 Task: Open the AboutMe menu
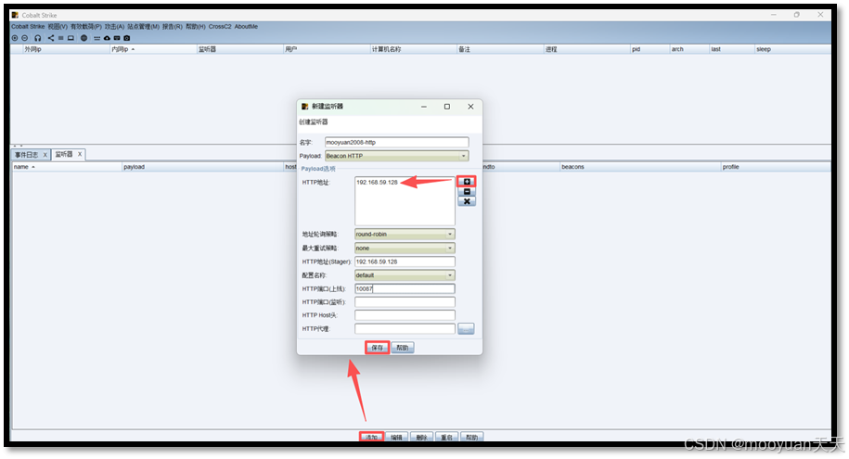246,27
